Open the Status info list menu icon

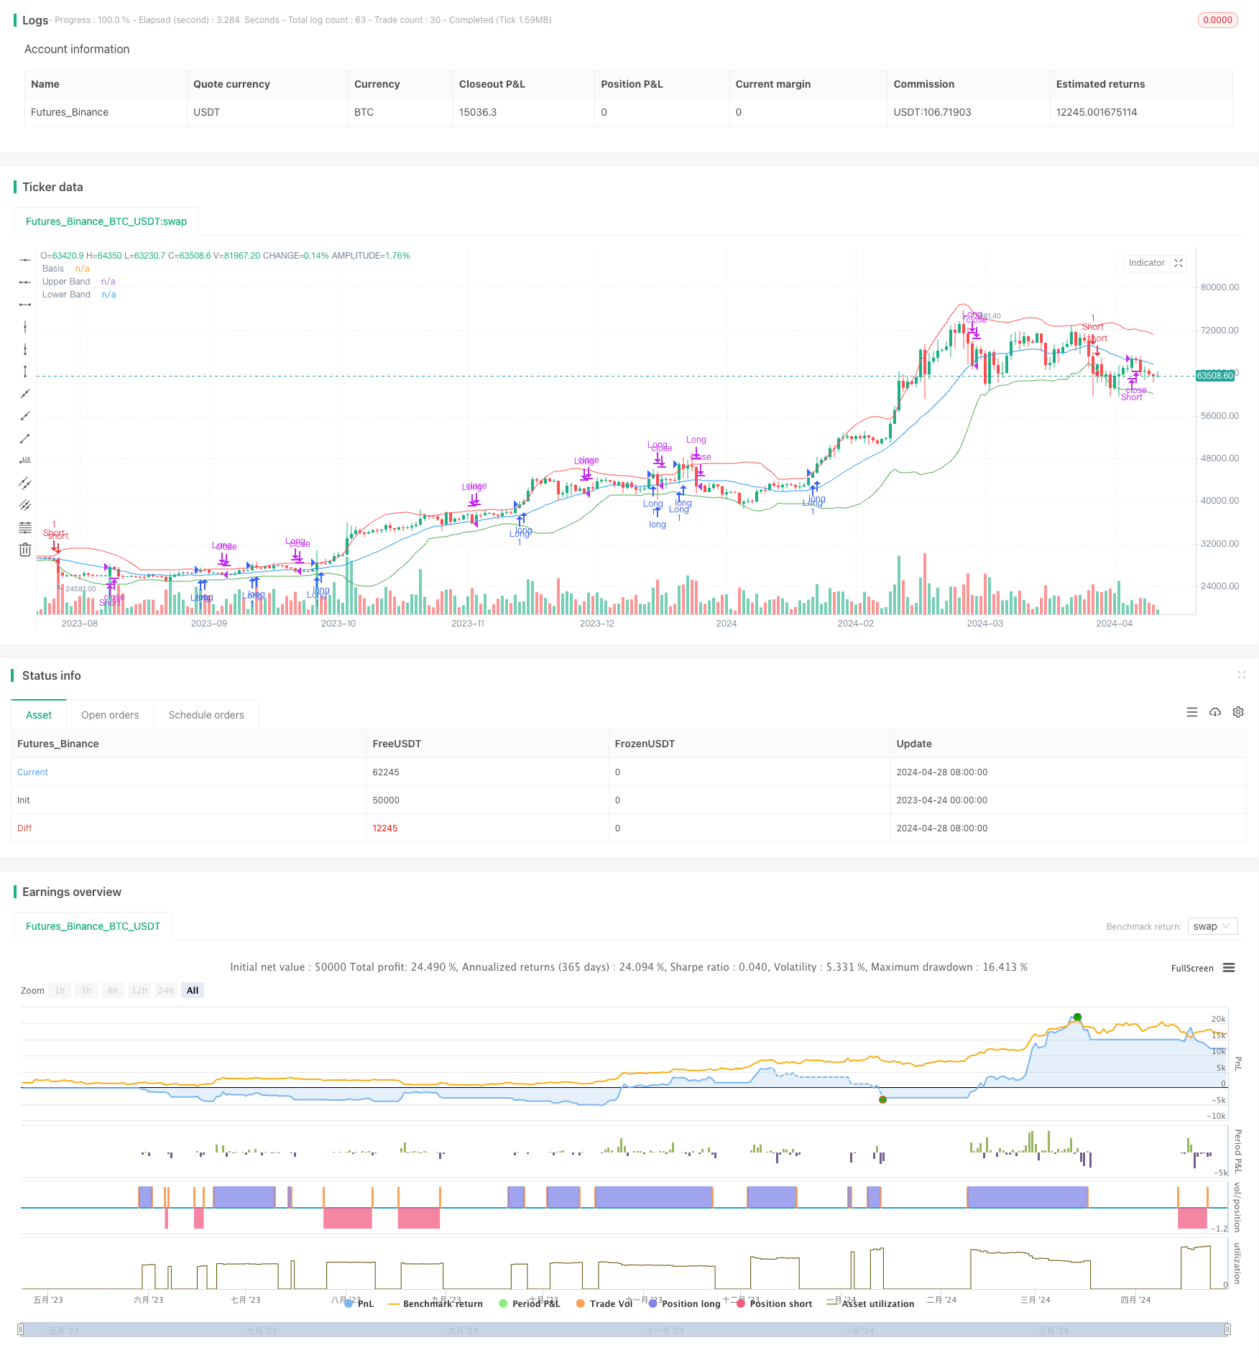tap(1192, 712)
